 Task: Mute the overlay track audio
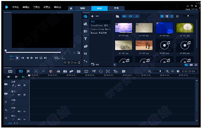(x=19, y=95)
